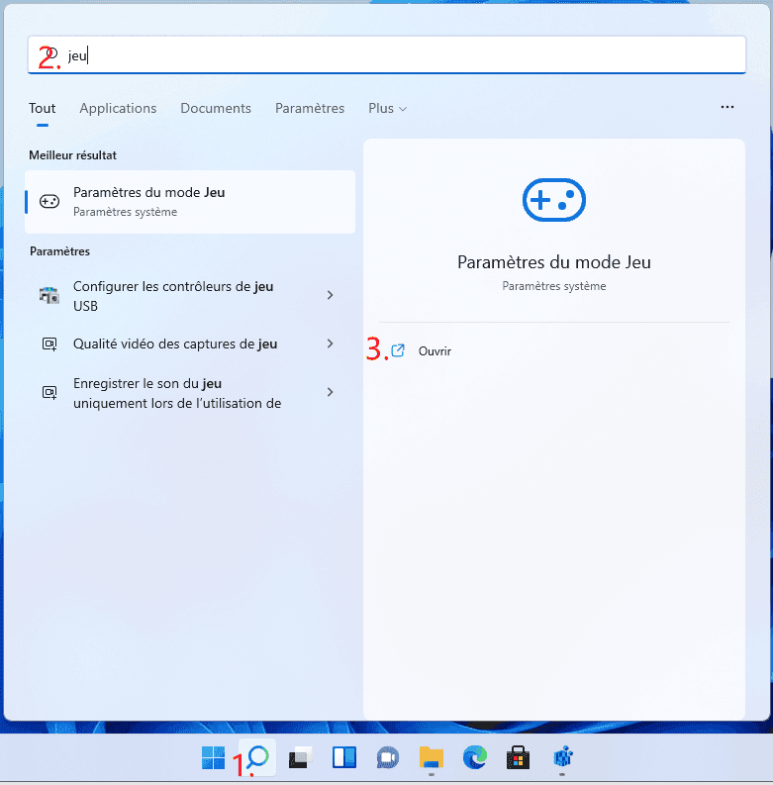Switch to the Documents tab
This screenshot has height=785, width=773.
pyautogui.click(x=216, y=108)
